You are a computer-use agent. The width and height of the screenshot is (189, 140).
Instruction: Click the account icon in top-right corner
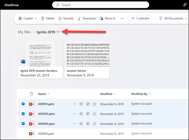click(185, 5)
